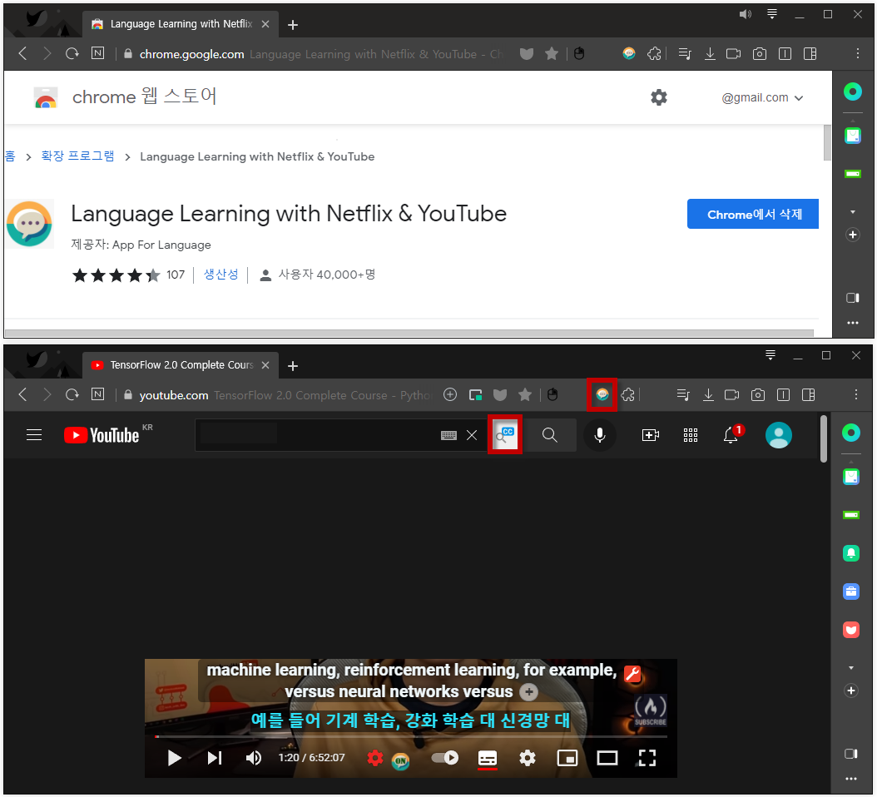
Task: Click the web store vertical scrollbar
Action: coord(827,143)
